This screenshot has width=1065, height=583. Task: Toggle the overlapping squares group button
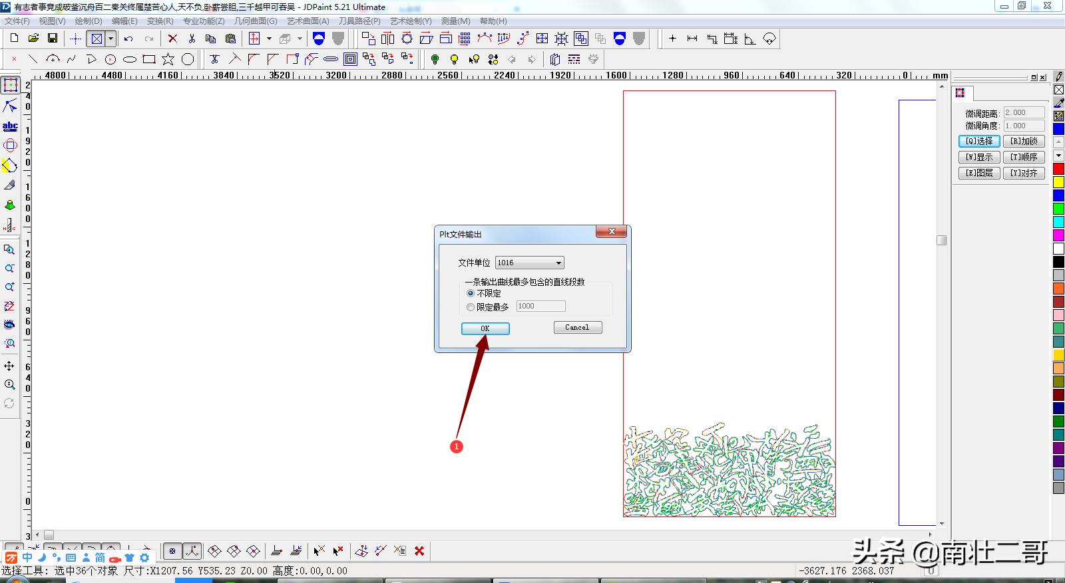(581, 39)
